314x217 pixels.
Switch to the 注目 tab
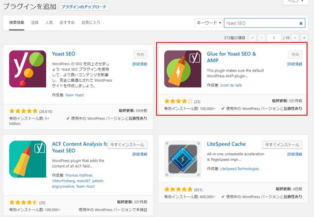[35, 23]
